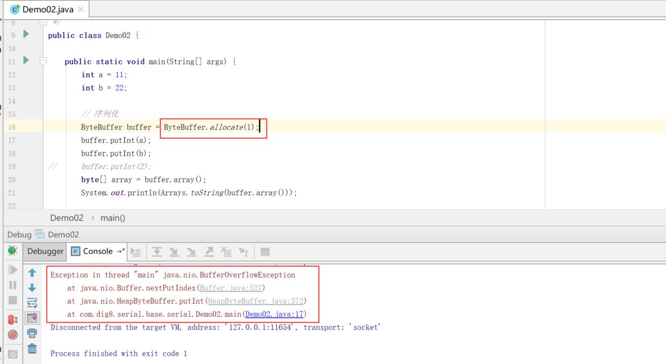This screenshot has height=364, width=666.
Task: Click 'Disconnected from the target VM' line
Action: [x=215, y=327]
